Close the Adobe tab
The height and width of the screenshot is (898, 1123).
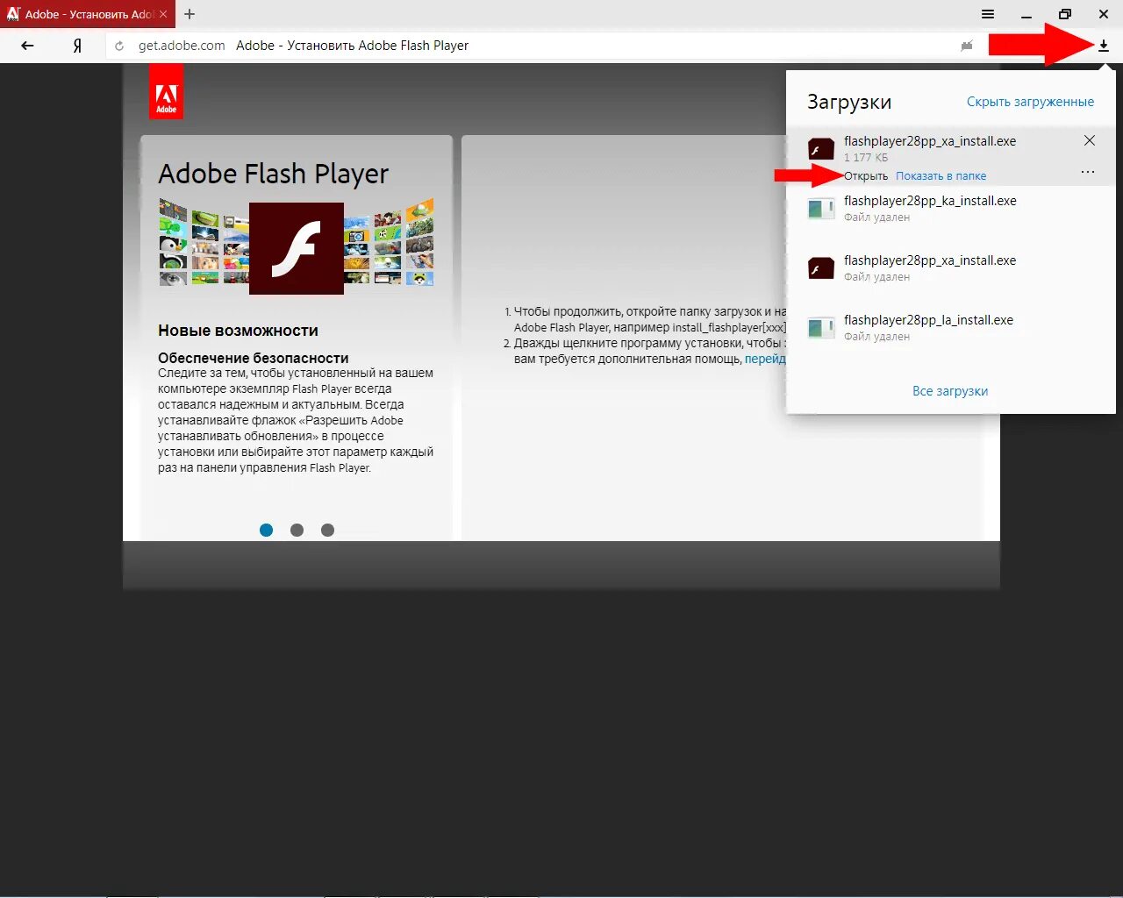163,14
